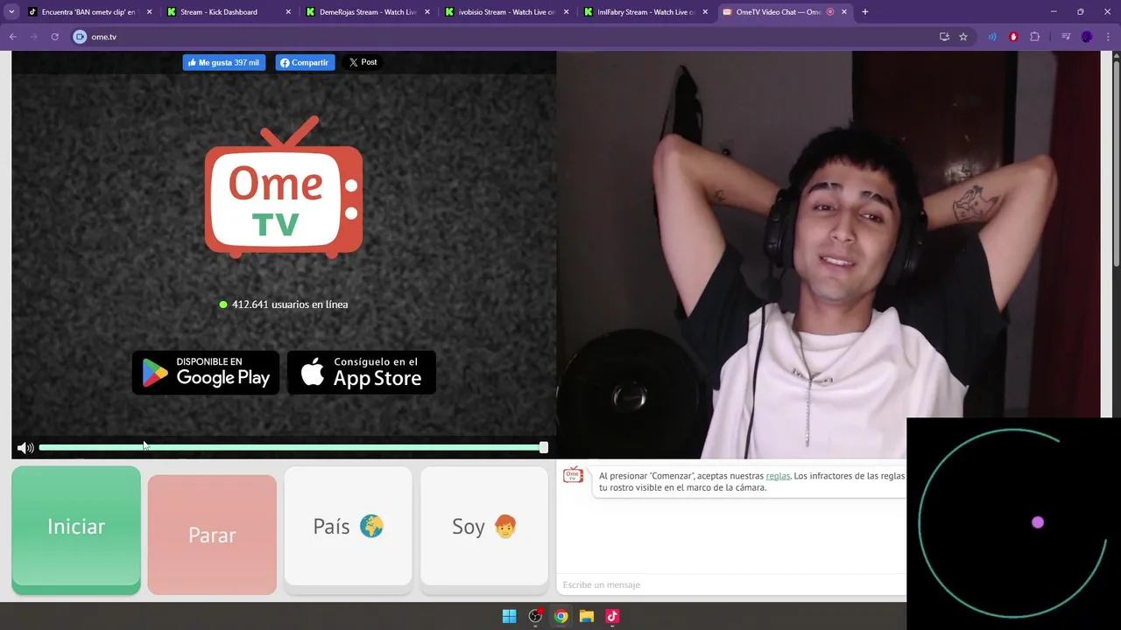Switch to the ImlFabry Stream tab
Image resolution: width=1121 pixels, height=630 pixels.
click(x=645, y=12)
